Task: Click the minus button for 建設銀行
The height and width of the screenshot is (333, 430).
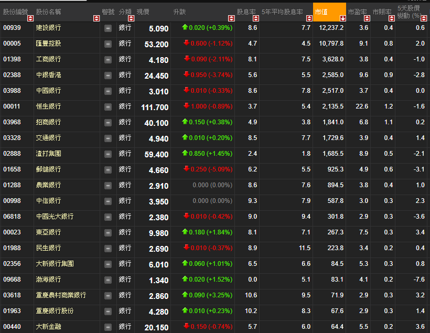Action: click(x=108, y=28)
